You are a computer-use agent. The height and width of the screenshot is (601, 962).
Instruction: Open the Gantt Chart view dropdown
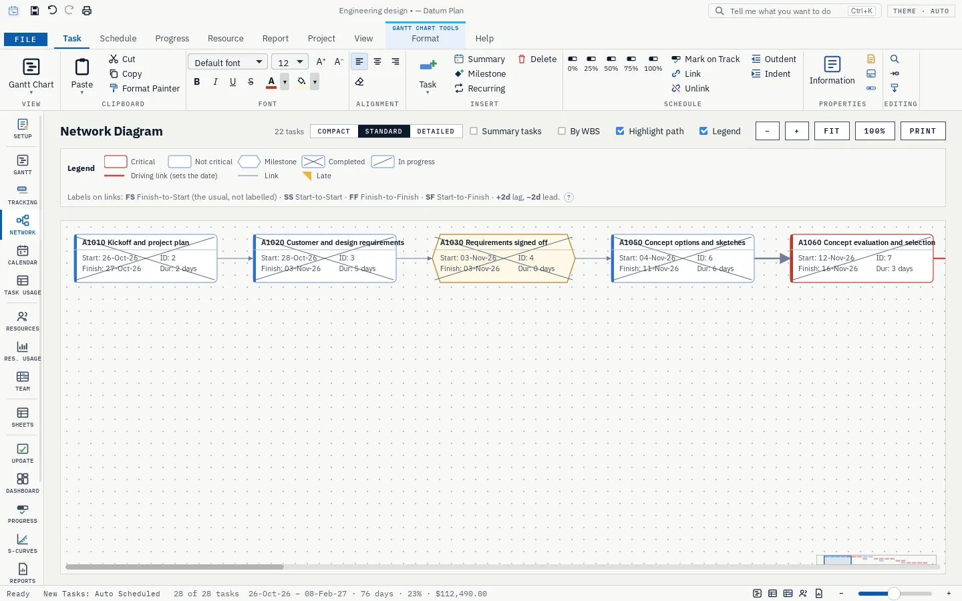pos(31,75)
